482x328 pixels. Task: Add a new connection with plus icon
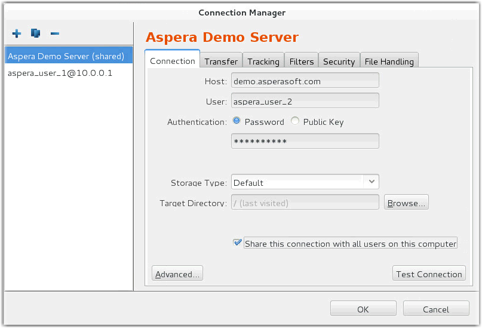pyautogui.click(x=17, y=33)
